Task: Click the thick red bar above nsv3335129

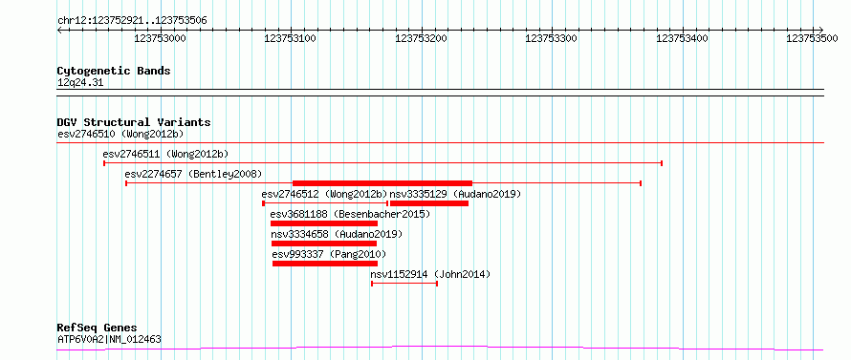Action: (x=382, y=183)
